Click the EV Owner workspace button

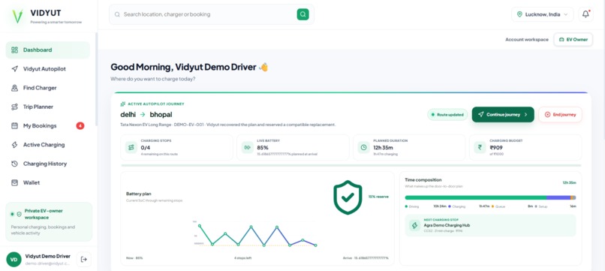click(573, 39)
